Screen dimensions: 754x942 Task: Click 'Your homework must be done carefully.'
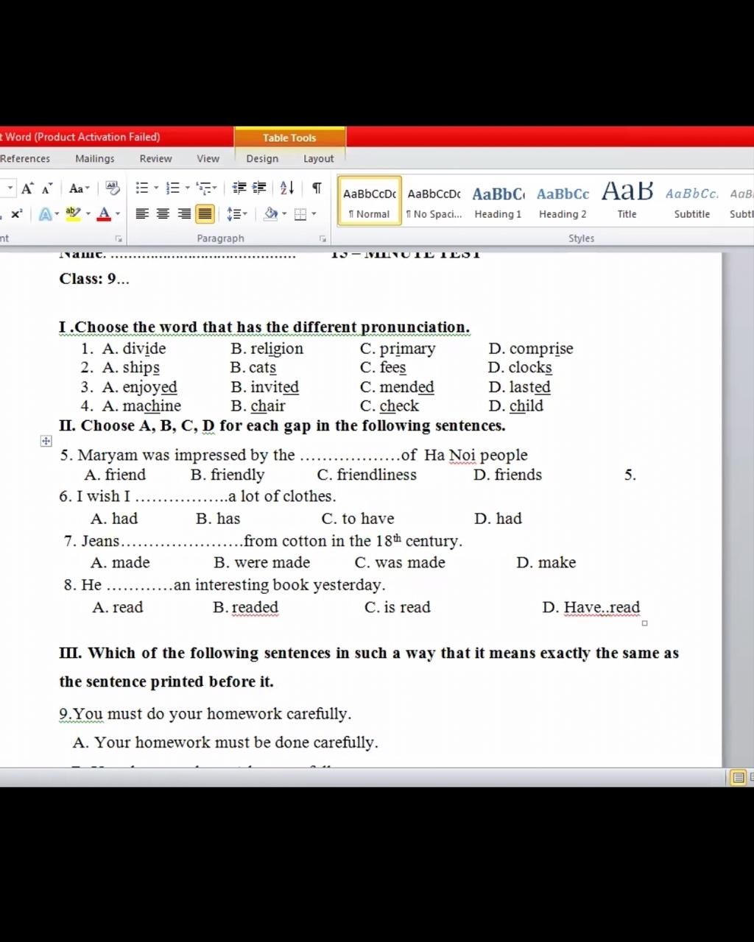point(236,742)
